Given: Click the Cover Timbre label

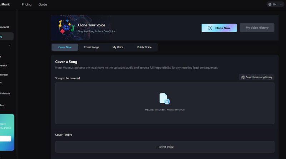Looking at the screenshot, I should coord(64,135).
